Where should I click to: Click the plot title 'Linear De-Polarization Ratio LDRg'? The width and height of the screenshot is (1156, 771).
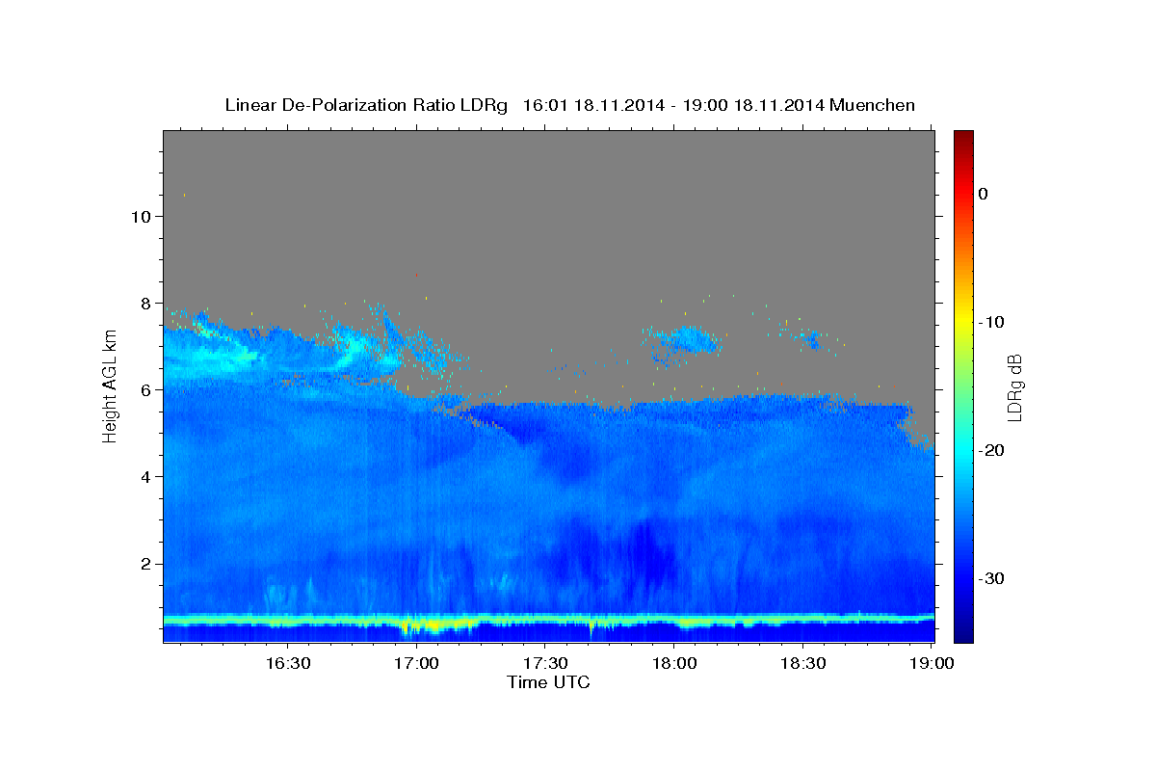point(365,105)
